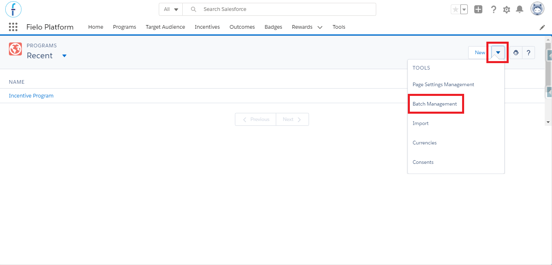Click the Fielo logo icon

(x=13, y=9)
